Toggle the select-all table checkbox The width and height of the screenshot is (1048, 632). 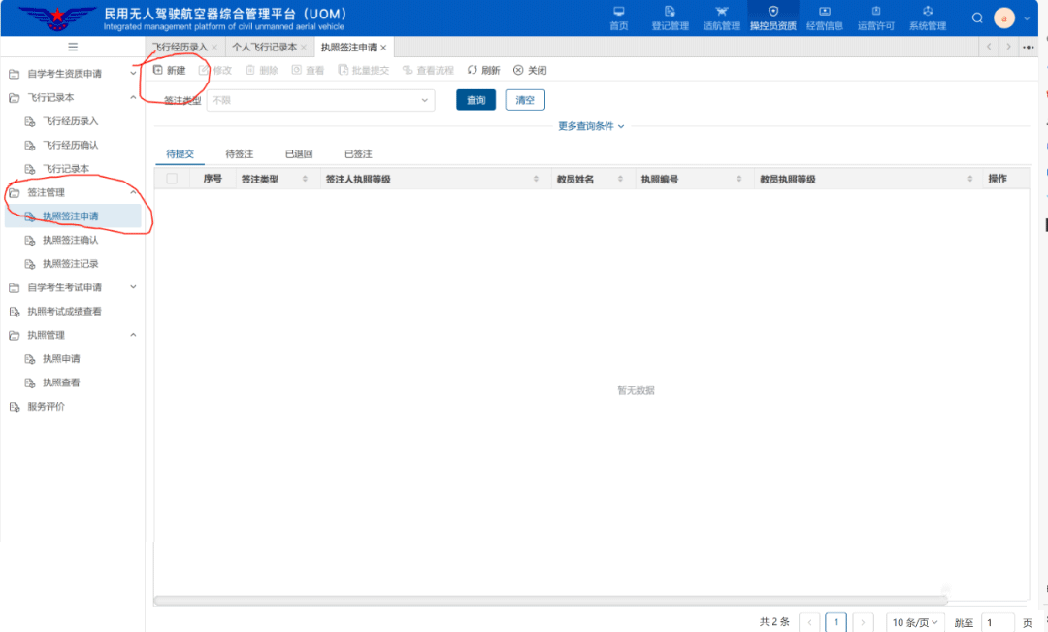[x=172, y=179]
